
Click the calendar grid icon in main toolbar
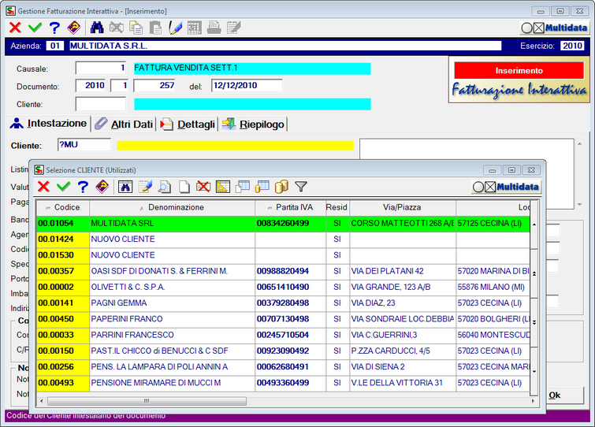(x=195, y=28)
